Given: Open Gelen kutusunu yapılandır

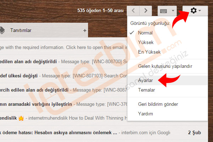Looking at the screenshot, I should (167, 66).
